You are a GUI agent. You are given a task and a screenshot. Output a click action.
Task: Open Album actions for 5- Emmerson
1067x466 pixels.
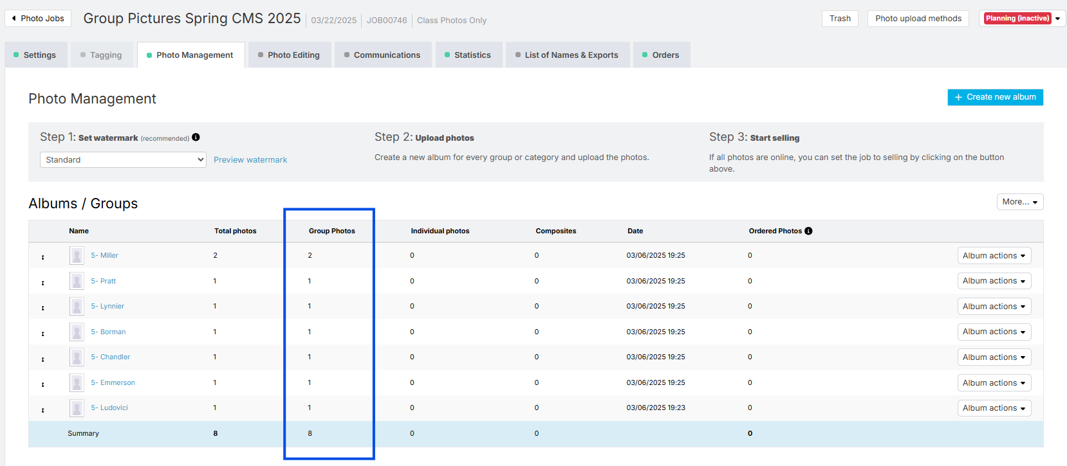[x=994, y=383]
